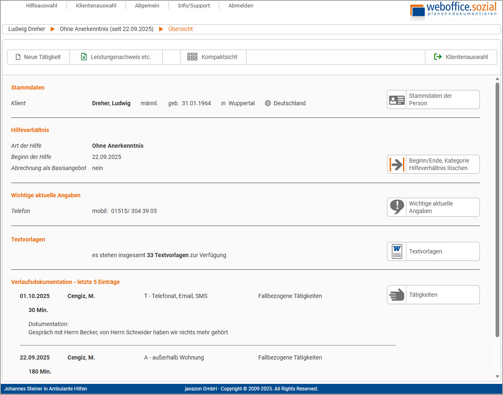Click the Übersicht breadcrumb entry
503x395 pixels.
pyautogui.click(x=180, y=29)
